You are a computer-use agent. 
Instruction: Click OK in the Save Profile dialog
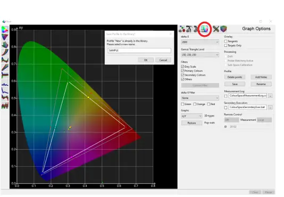[x=146, y=60]
